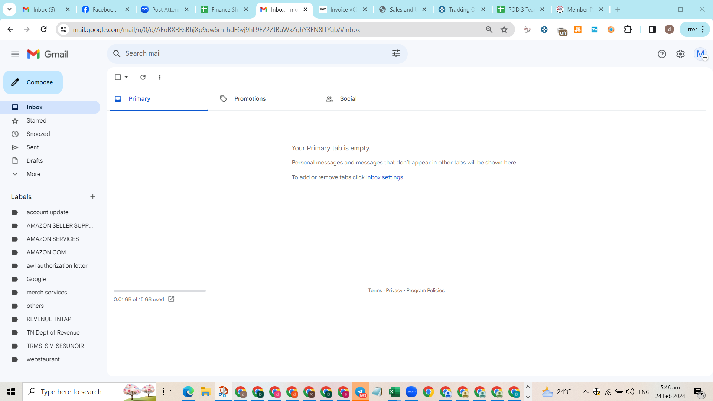
Task: Open the Chrome extensions puzzle icon
Action: click(628, 29)
